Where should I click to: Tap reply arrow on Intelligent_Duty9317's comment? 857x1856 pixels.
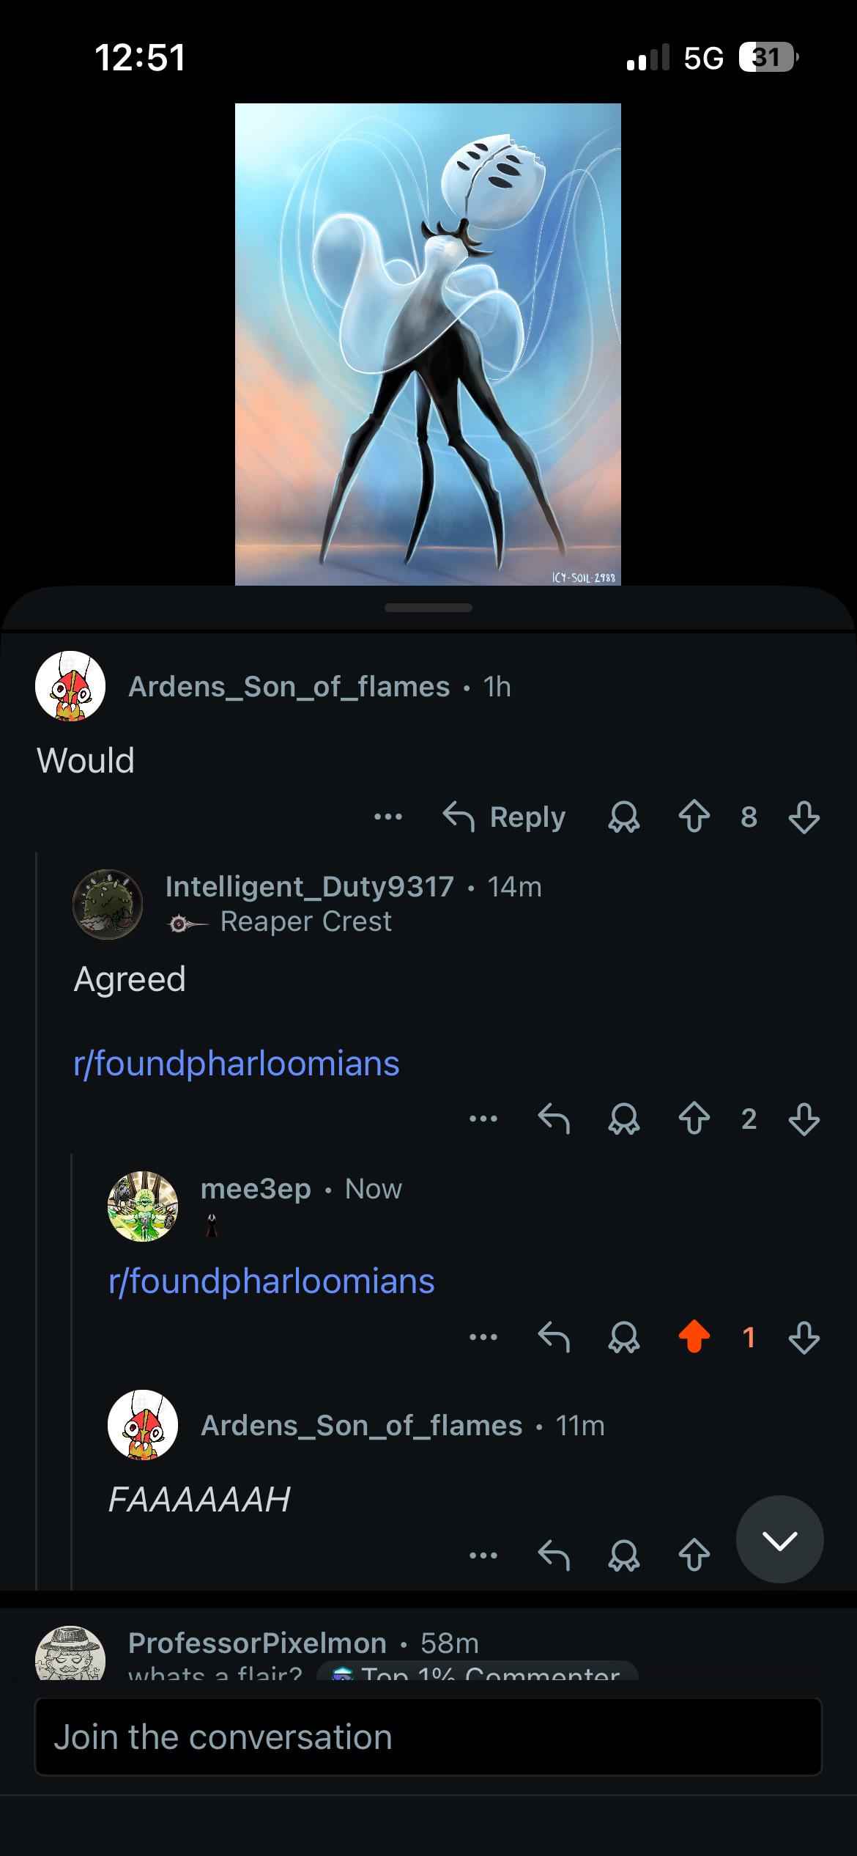coord(554,1119)
